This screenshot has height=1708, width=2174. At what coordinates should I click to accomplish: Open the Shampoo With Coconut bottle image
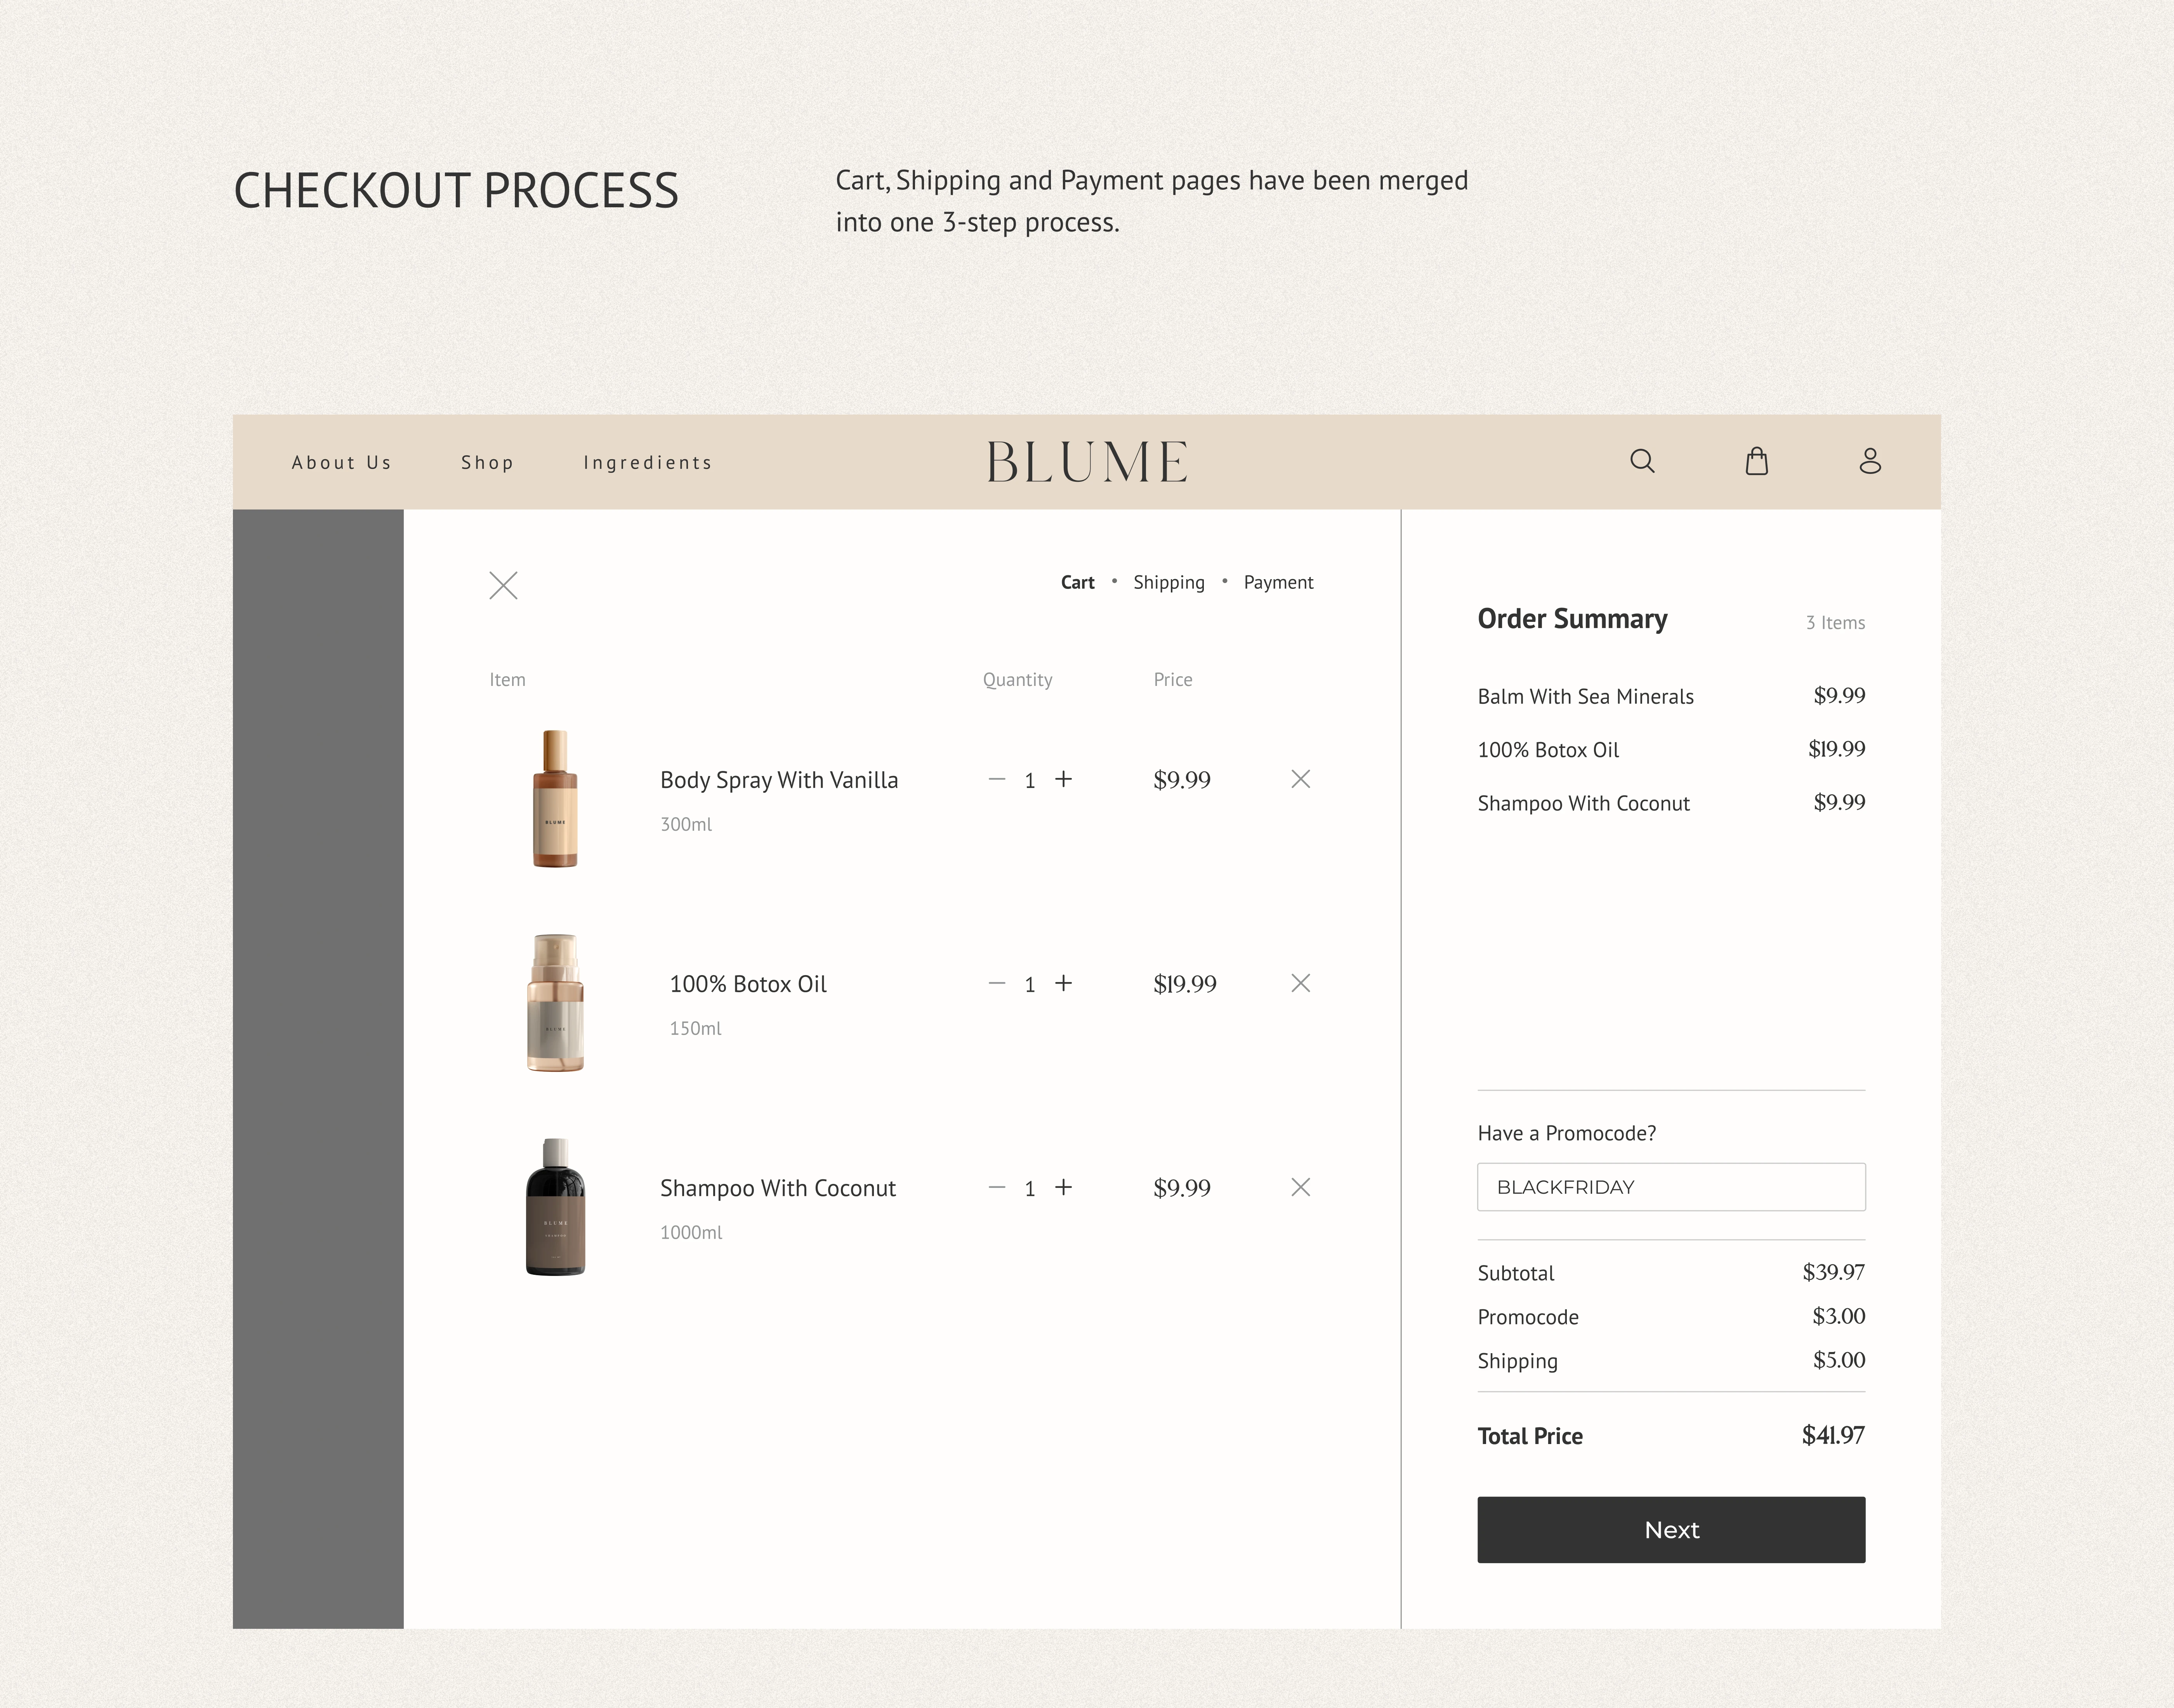555,1207
